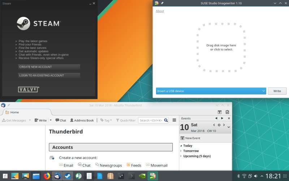Click the Bluetooth tray icon
This screenshot has width=289, height=181.
(x=238, y=176)
